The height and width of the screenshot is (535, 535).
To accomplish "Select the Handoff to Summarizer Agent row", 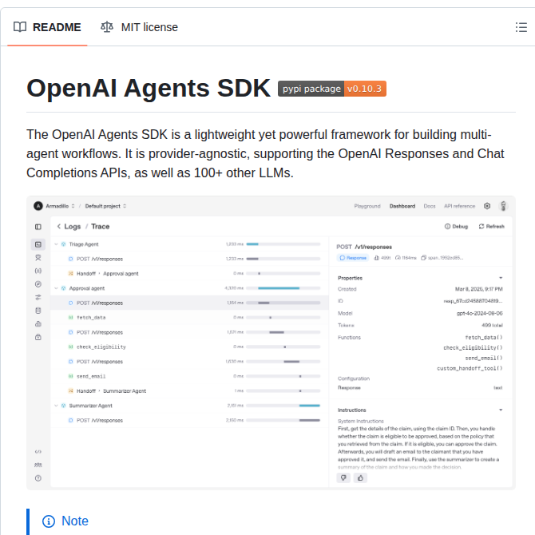I will (189, 391).
